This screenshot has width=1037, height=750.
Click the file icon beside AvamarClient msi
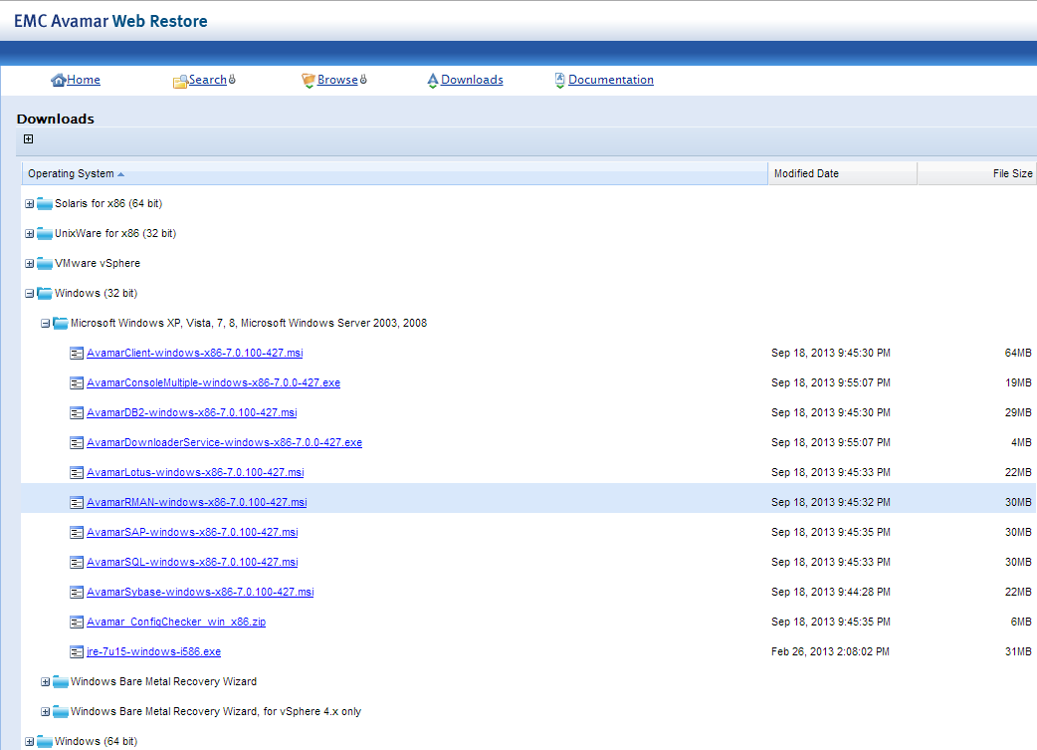pyautogui.click(x=77, y=353)
